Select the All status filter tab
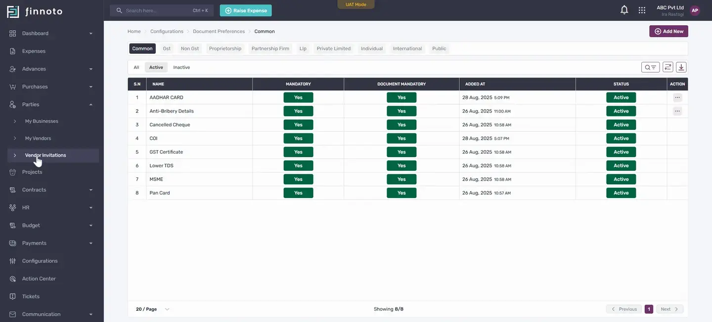Viewport: 712px width, 322px height. [x=136, y=67]
